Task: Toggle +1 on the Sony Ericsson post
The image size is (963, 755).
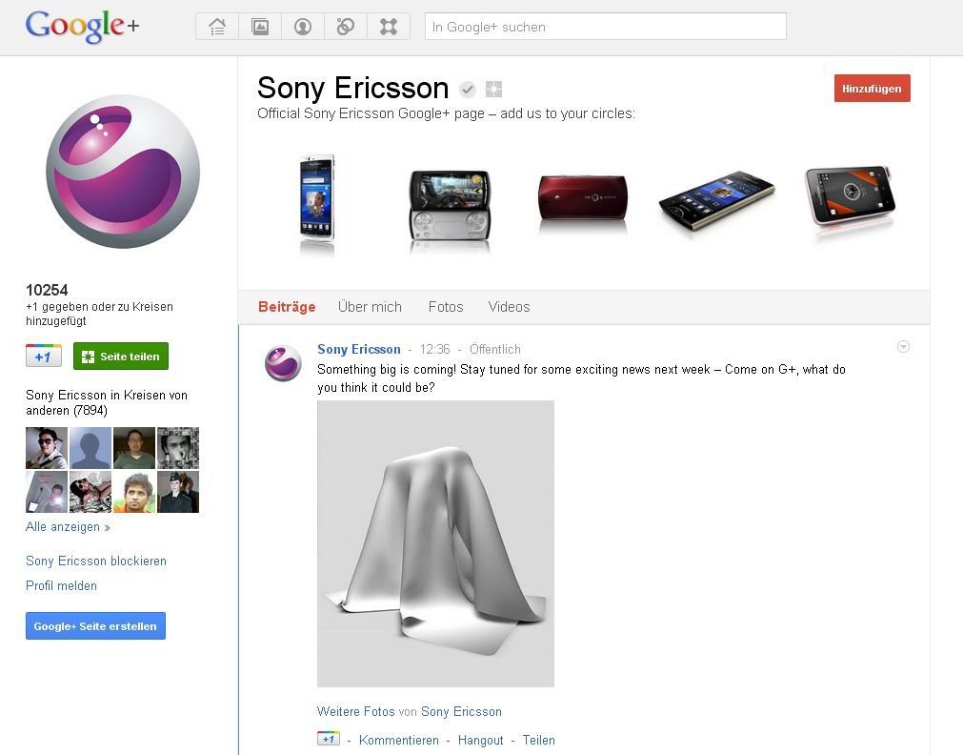Action: point(329,739)
